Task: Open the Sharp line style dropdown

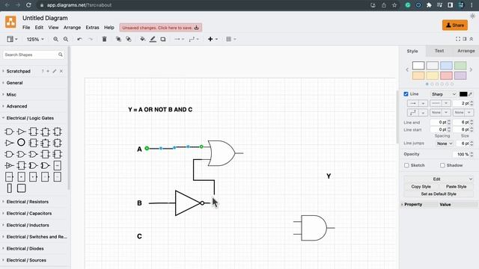Action: coord(444,94)
